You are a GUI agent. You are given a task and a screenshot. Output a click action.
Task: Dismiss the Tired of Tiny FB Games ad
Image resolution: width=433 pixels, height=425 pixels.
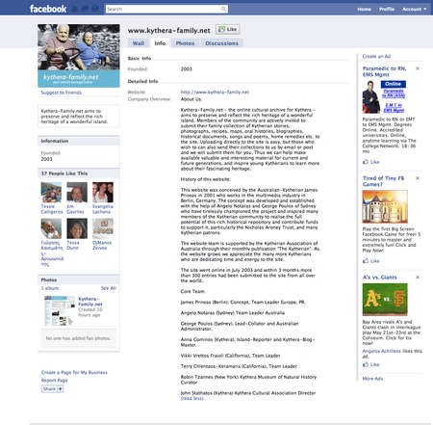click(x=418, y=178)
